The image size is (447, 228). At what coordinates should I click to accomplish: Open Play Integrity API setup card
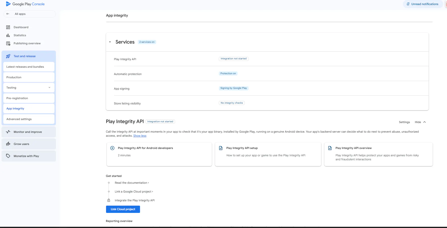[x=268, y=154]
